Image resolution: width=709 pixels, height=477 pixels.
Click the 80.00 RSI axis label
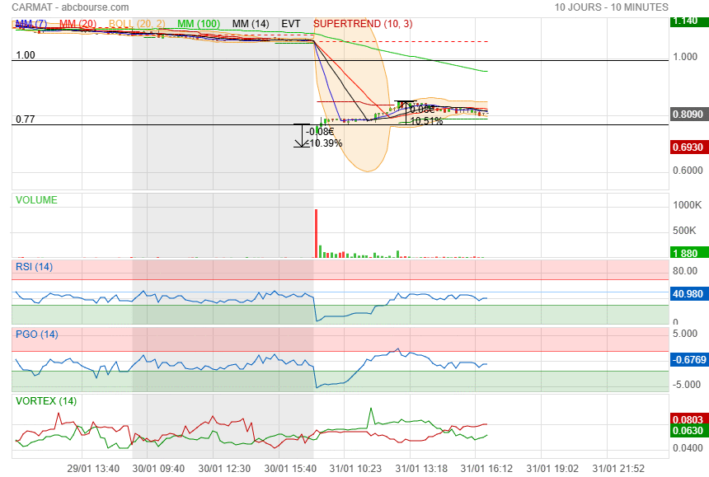pyautogui.click(x=685, y=271)
